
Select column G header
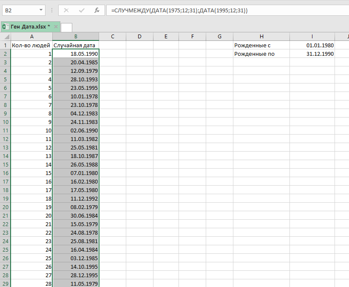pyautogui.click(x=219, y=37)
